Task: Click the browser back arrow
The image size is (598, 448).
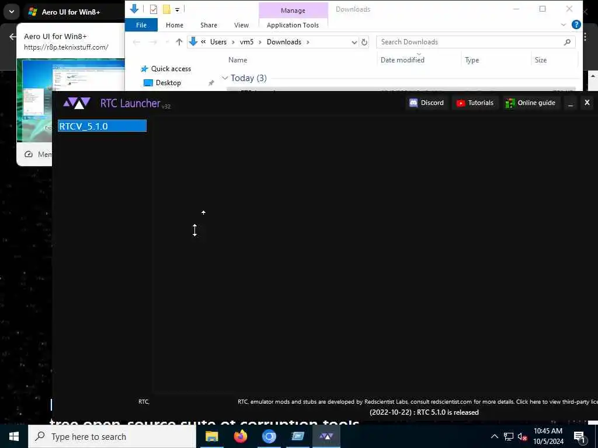Action: (x=13, y=37)
